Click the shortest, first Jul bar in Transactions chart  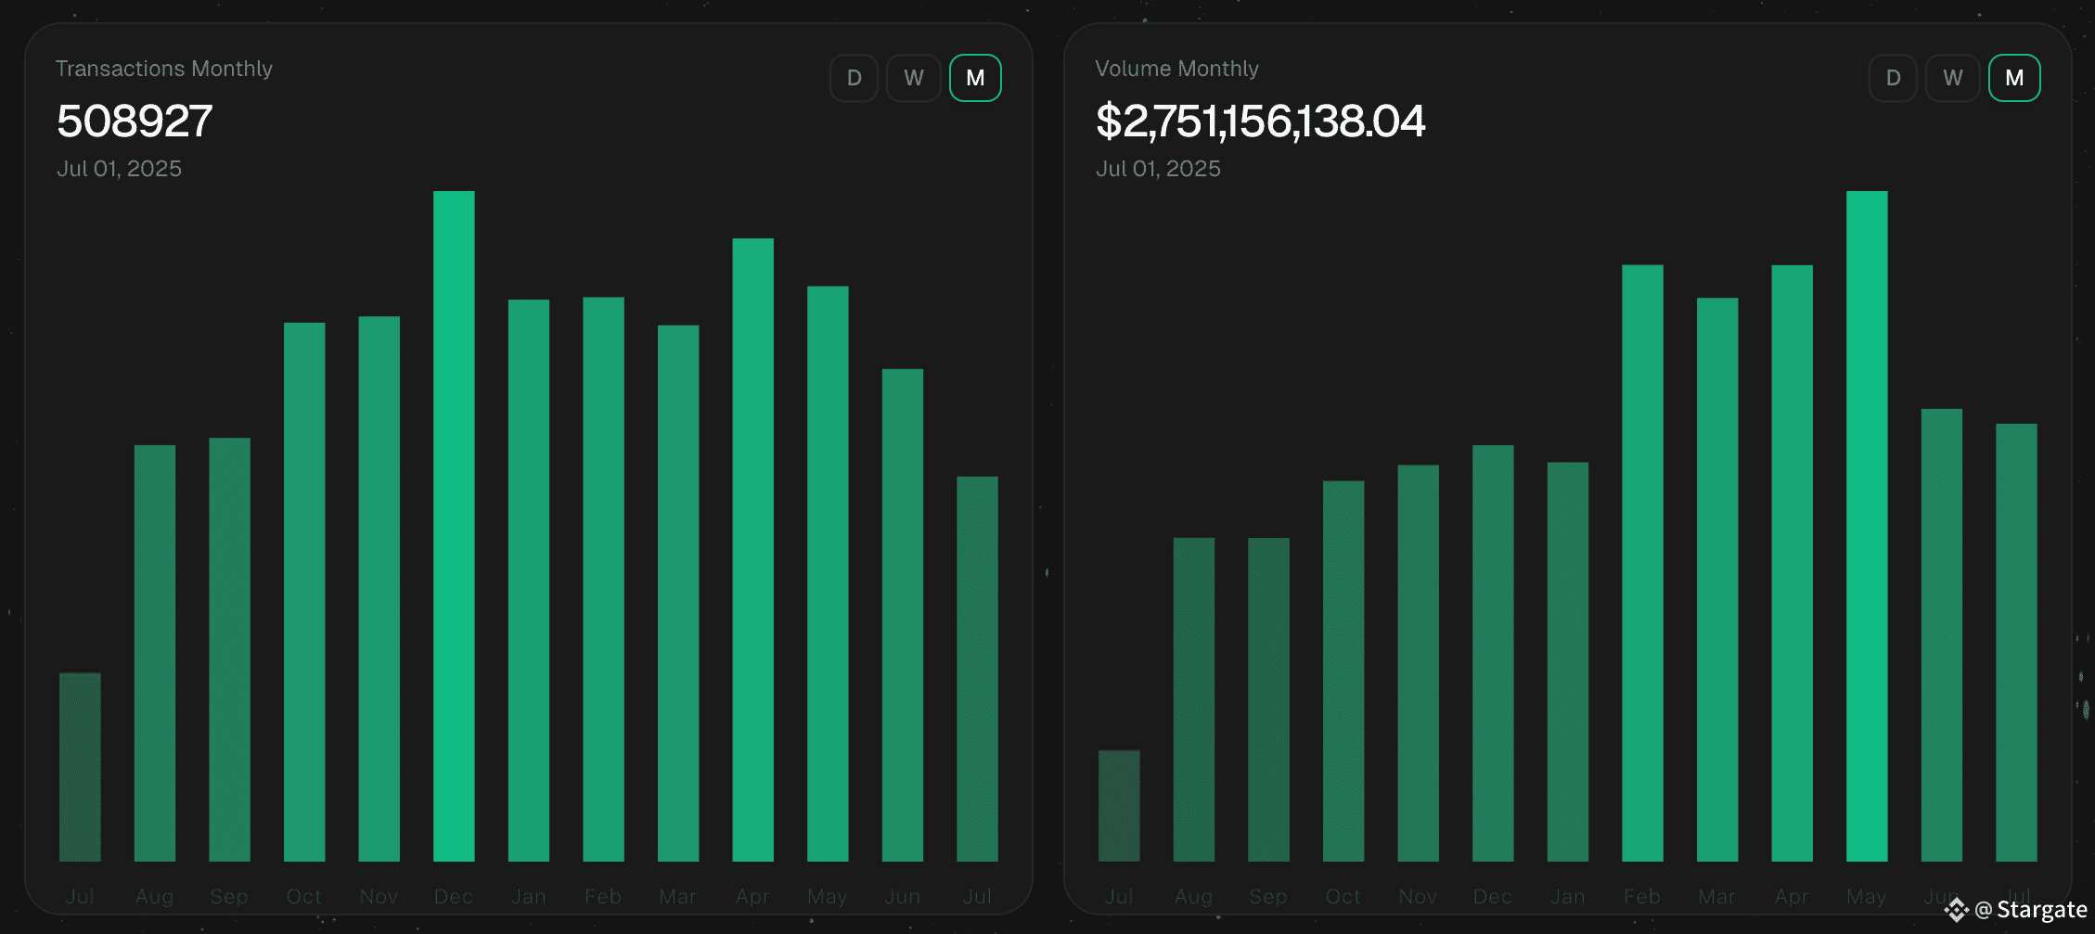[80, 767]
